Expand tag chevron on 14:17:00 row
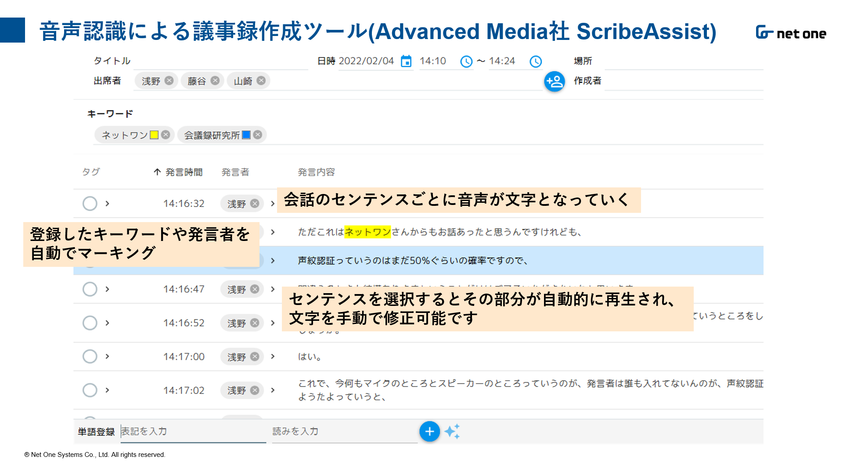 [107, 356]
